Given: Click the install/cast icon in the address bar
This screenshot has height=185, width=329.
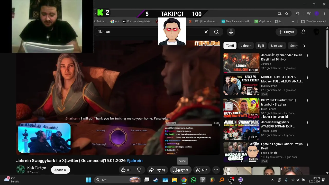Looking at the screenshot, I should (x=280, y=14).
